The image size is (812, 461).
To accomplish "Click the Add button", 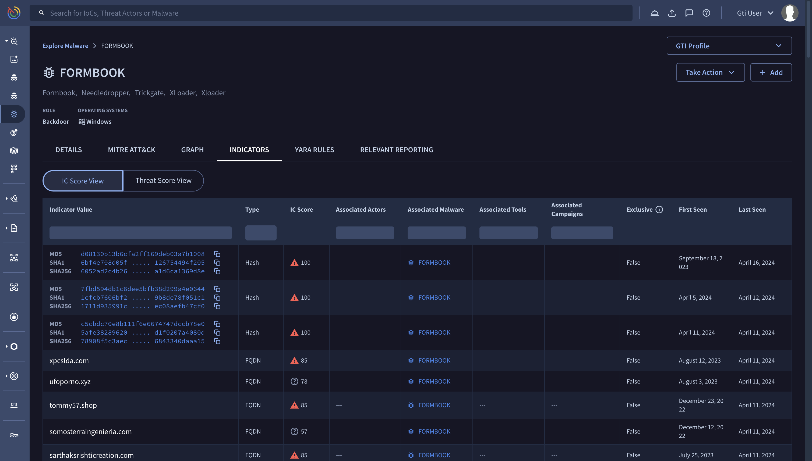I will click(x=771, y=72).
